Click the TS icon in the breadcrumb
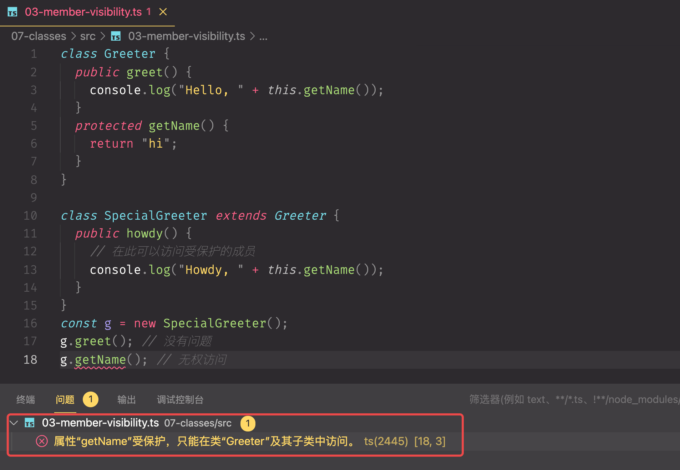Viewport: 680px width, 470px height. (116, 36)
